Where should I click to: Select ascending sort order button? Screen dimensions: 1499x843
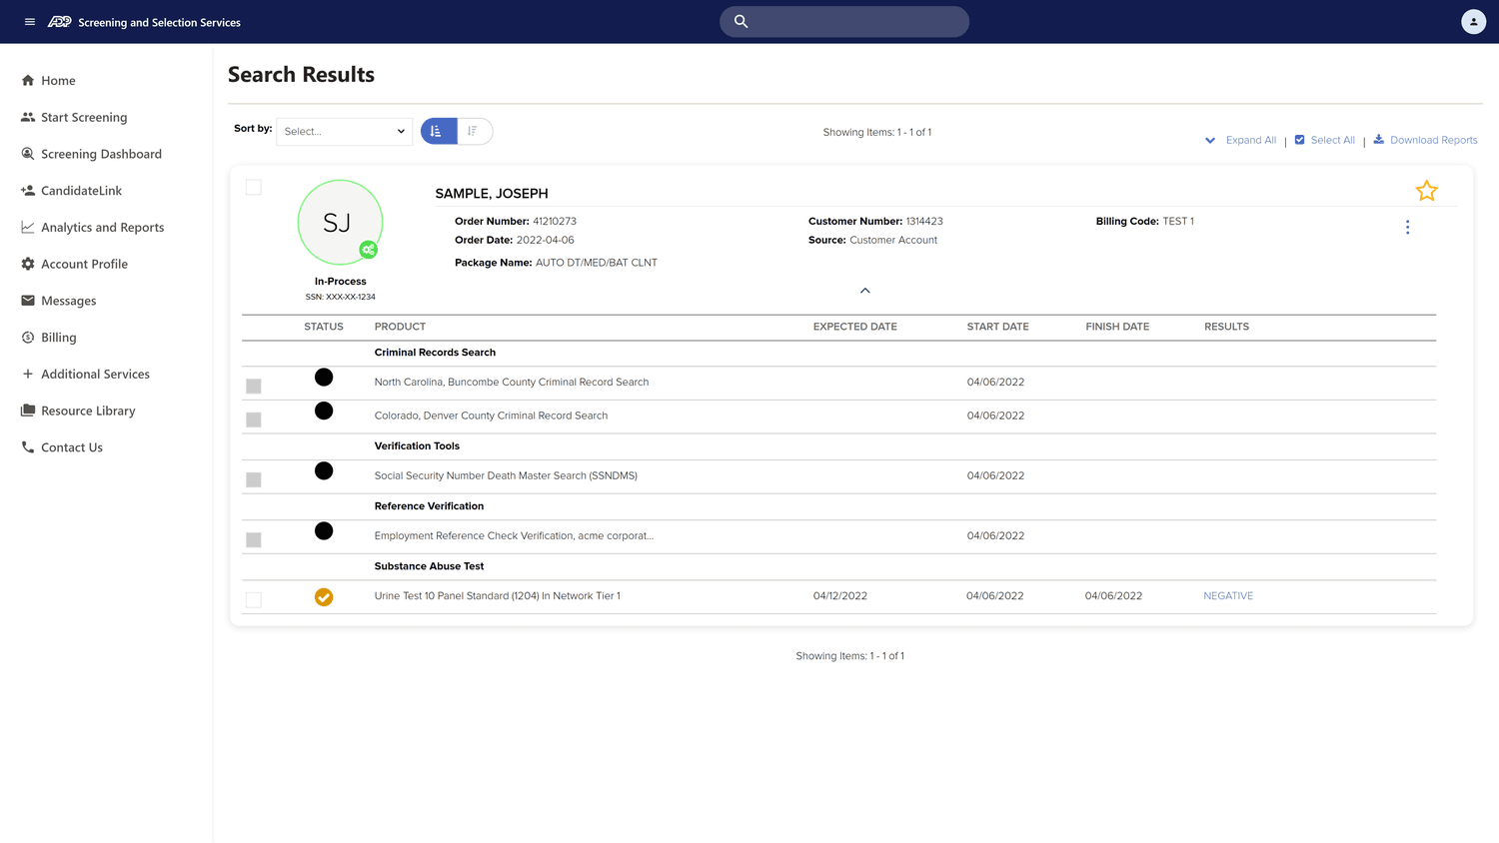(439, 131)
